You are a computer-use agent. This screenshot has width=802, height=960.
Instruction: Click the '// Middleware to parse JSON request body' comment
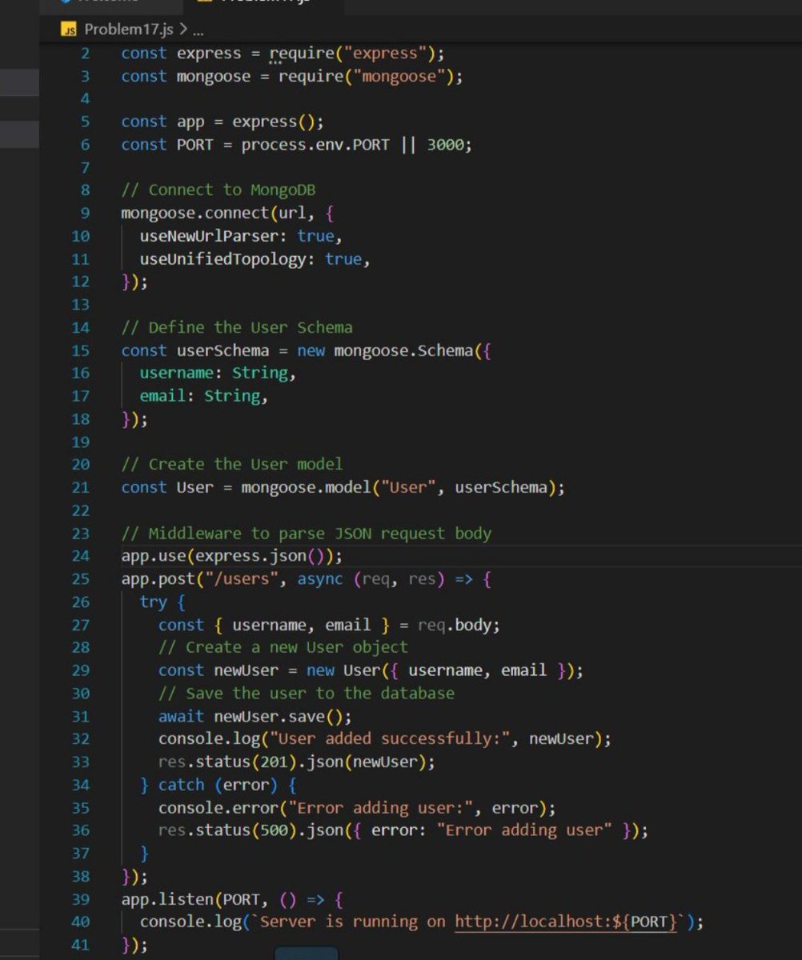pyautogui.click(x=307, y=533)
